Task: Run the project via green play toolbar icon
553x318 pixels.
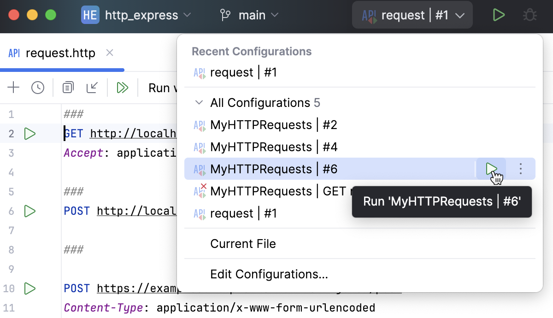Action: (x=499, y=15)
